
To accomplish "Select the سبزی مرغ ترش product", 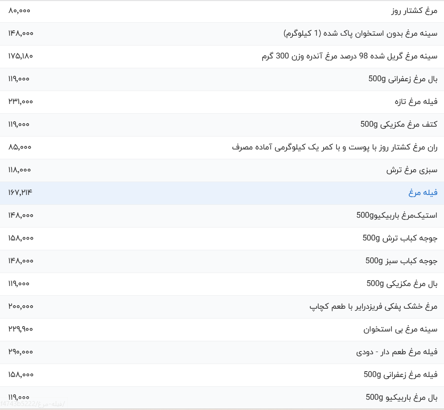I will (412, 170).
